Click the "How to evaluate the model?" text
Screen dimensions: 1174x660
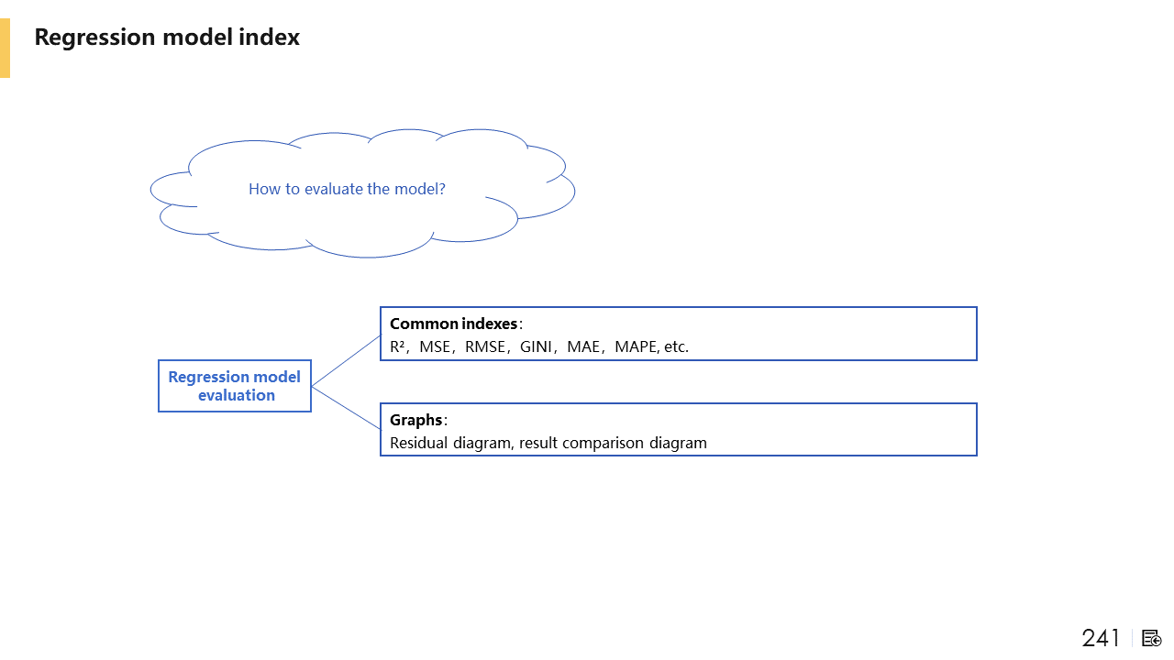pos(347,189)
